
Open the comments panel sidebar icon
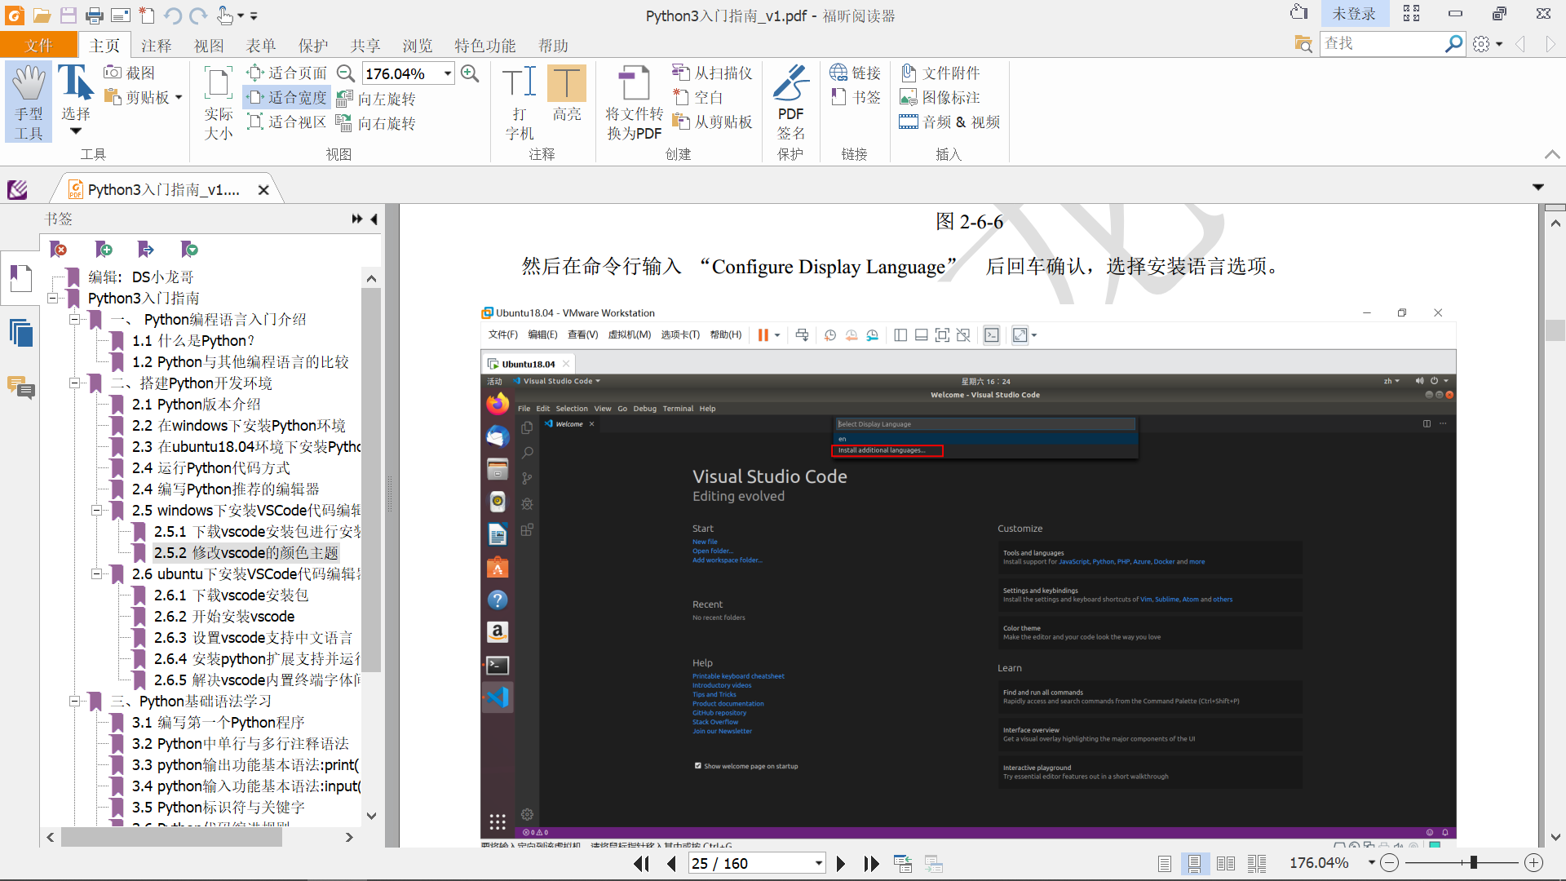coord(21,387)
